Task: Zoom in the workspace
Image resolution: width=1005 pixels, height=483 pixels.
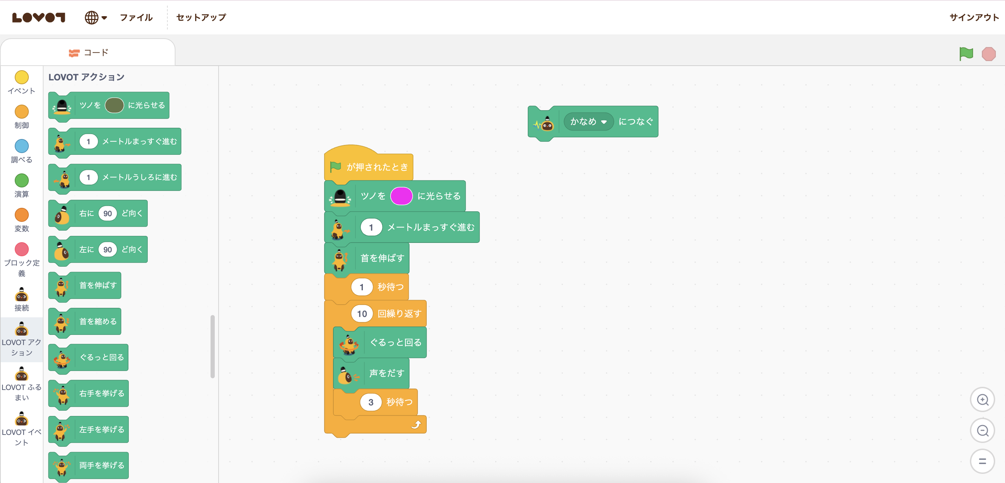Action: click(983, 399)
